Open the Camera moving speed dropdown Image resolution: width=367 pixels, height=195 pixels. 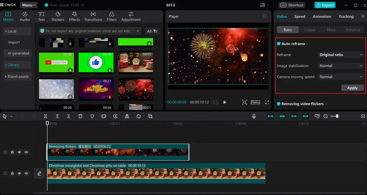(x=341, y=77)
